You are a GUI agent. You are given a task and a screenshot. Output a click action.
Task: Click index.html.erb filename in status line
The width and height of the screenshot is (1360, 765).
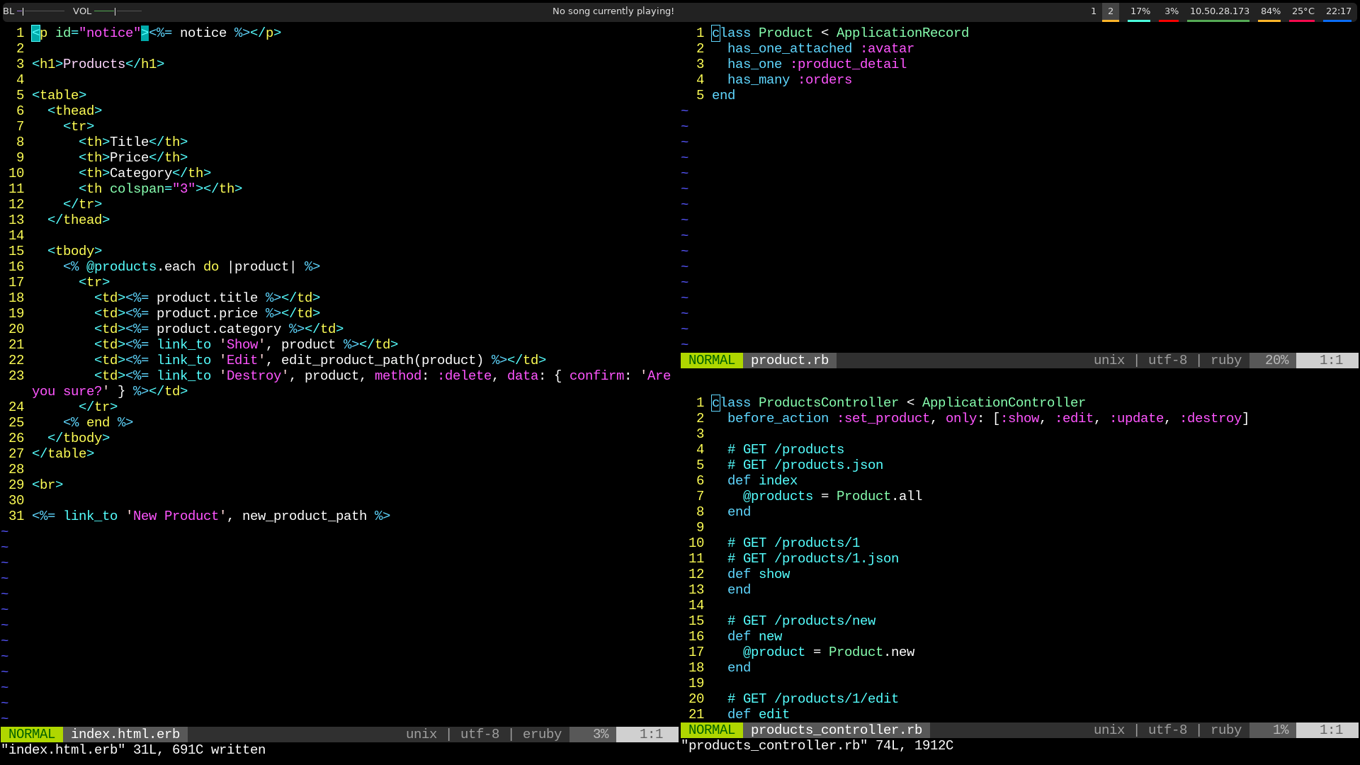[x=125, y=734]
